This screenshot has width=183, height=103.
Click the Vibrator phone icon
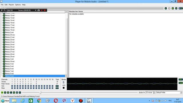point(63,82)
